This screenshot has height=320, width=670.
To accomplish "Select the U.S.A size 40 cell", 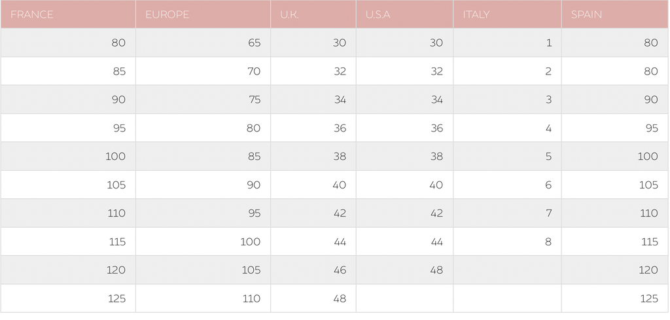I will tap(436, 185).
